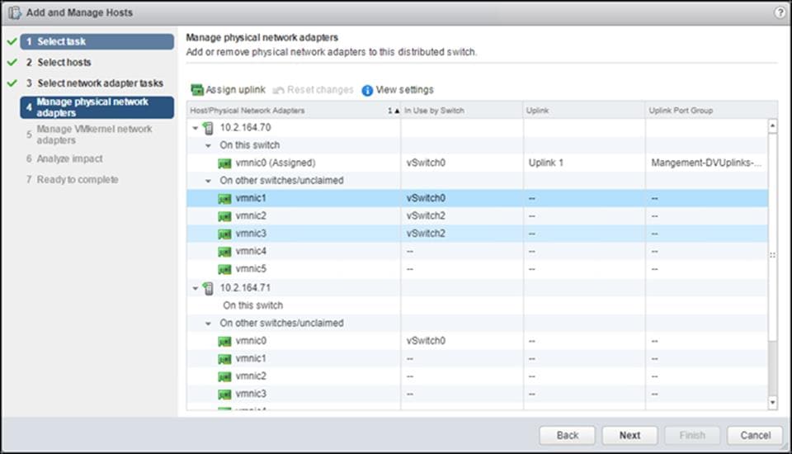The image size is (792, 454).
Task: Open View settings link
Action: click(x=404, y=90)
